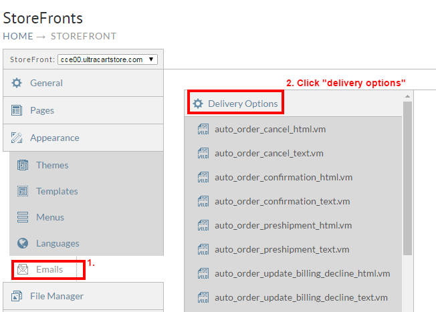
Task: Open the auto_order_confirmation_text.vm file
Action: (282, 201)
